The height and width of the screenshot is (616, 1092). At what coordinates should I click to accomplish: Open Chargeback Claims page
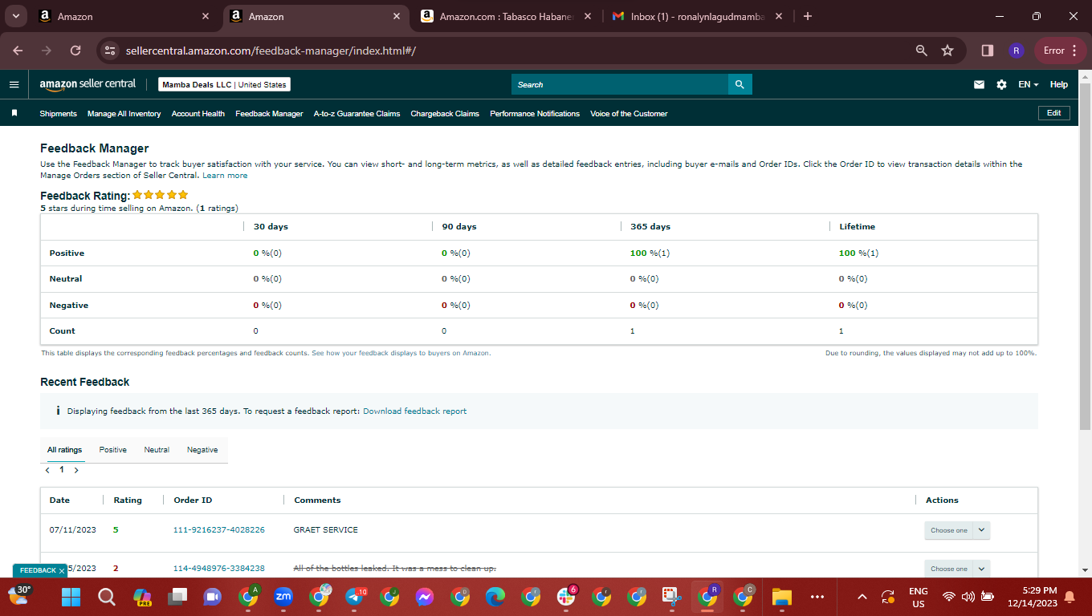coord(445,114)
